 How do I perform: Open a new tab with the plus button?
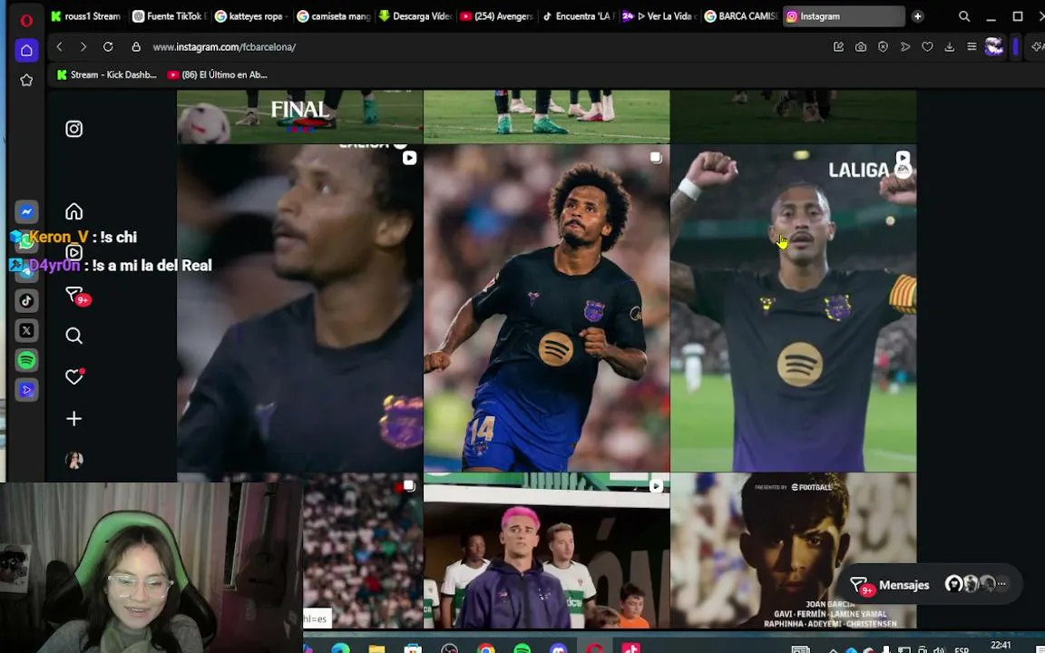click(918, 16)
